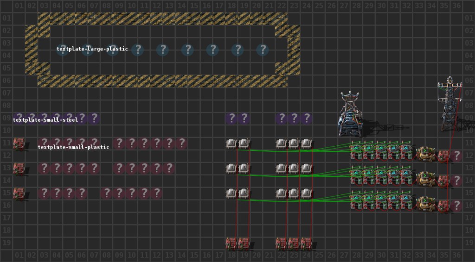The width and height of the screenshot is (475, 262).
Task: Select constant combinator at column 35, row 14
Action: click(444, 181)
